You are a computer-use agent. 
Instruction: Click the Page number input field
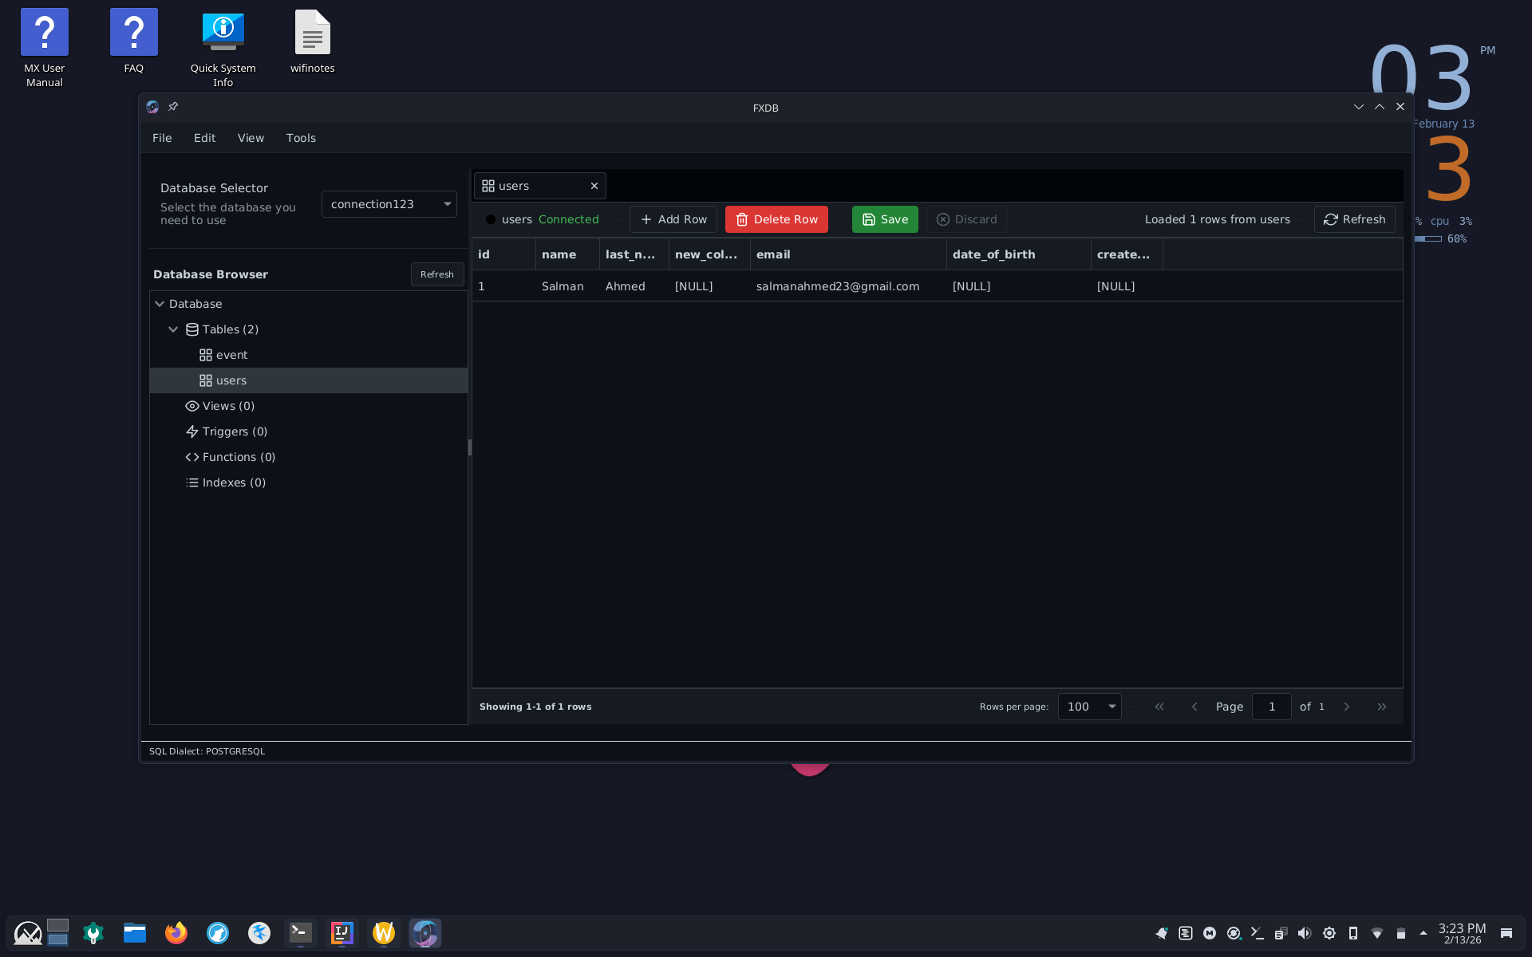[1271, 707]
